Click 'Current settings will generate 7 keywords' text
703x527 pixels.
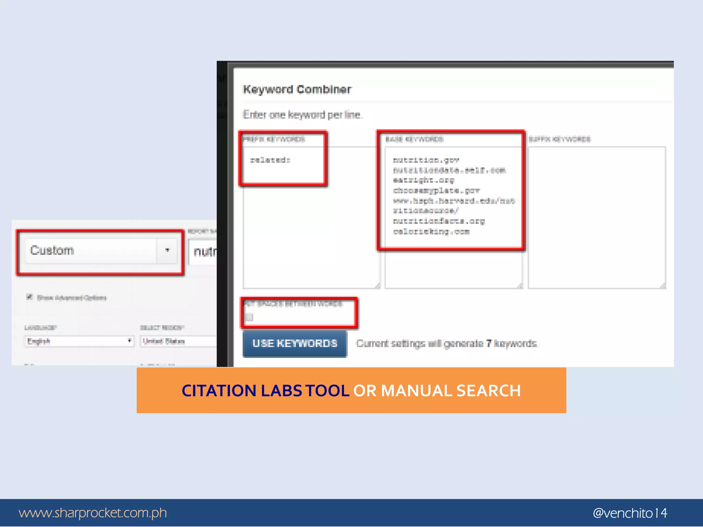point(447,343)
